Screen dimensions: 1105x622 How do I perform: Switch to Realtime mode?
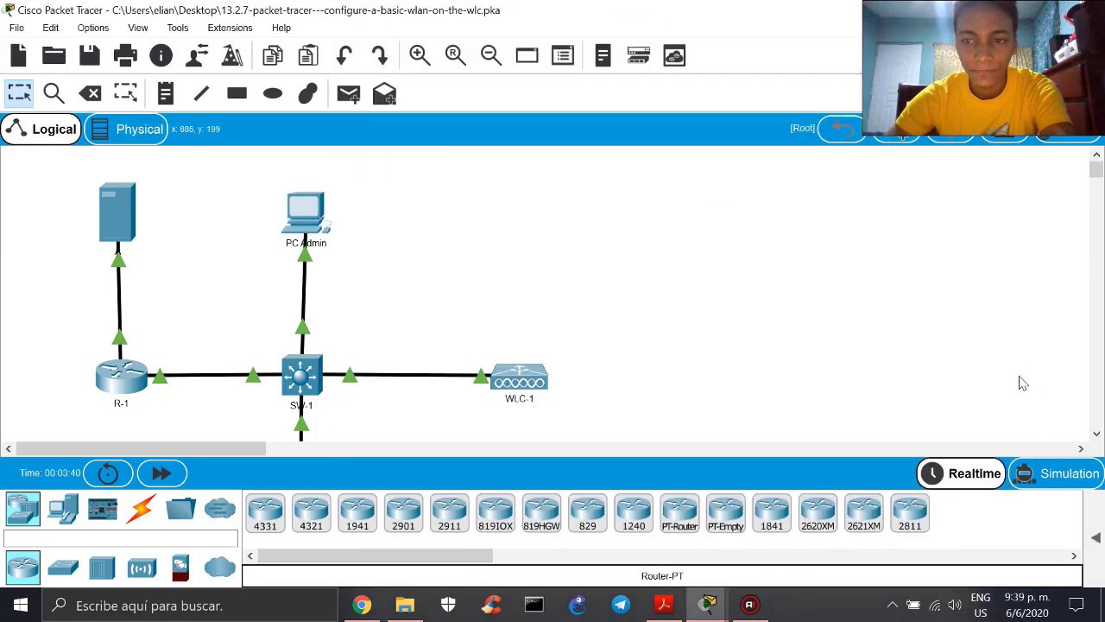[961, 473]
